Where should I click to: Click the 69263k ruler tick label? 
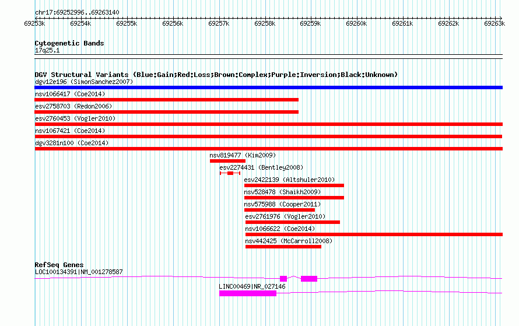click(494, 23)
